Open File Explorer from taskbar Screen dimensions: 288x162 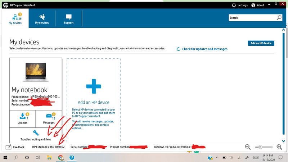[x=49, y=157]
